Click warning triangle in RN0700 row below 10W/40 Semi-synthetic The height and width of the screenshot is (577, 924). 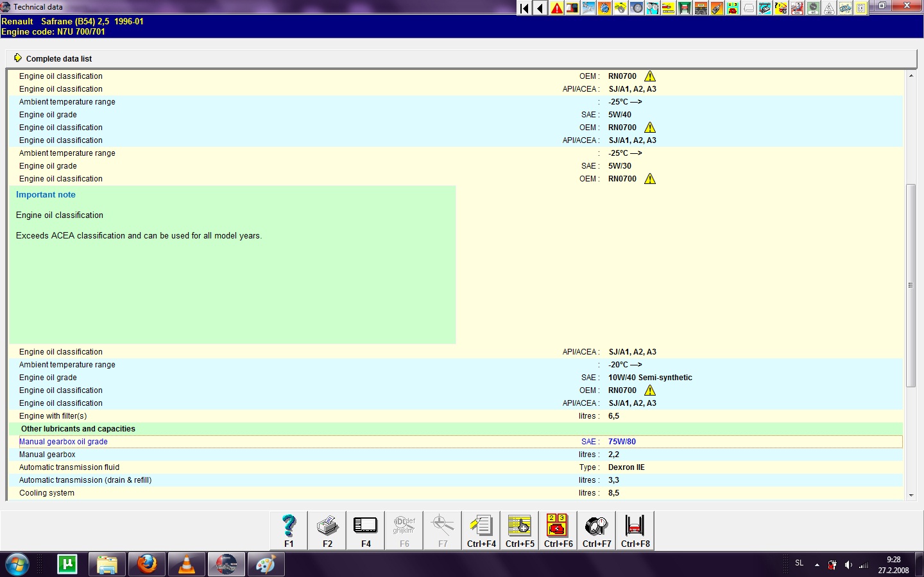click(650, 390)
